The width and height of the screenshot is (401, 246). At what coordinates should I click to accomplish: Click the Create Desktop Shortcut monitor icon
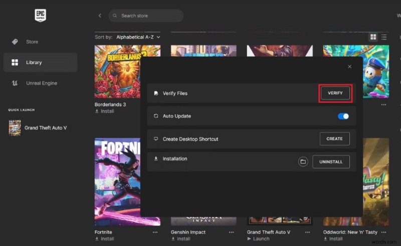[x=156, y=139]
